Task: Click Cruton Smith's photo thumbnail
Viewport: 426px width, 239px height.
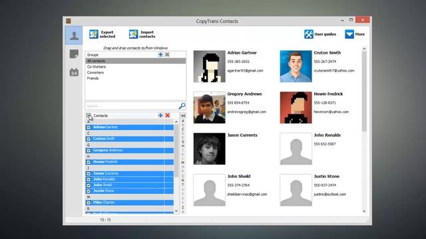Action: point(296,66)
